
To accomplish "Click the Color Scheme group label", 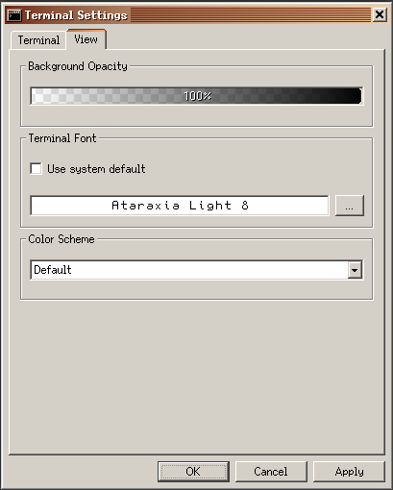I will (61, 239).
